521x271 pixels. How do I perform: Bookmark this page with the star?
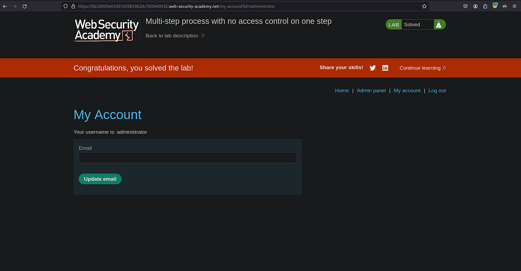[424, 6]
